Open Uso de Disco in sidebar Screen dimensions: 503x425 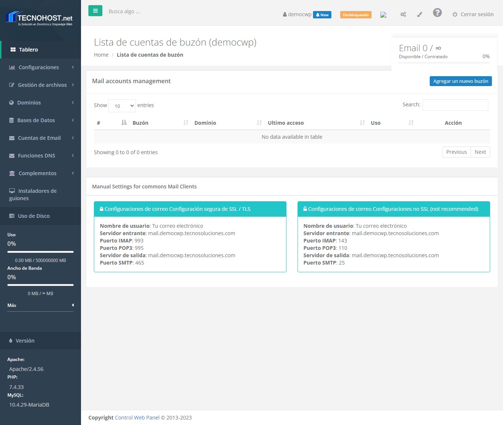pyautogui.click(x=34, y=216)
